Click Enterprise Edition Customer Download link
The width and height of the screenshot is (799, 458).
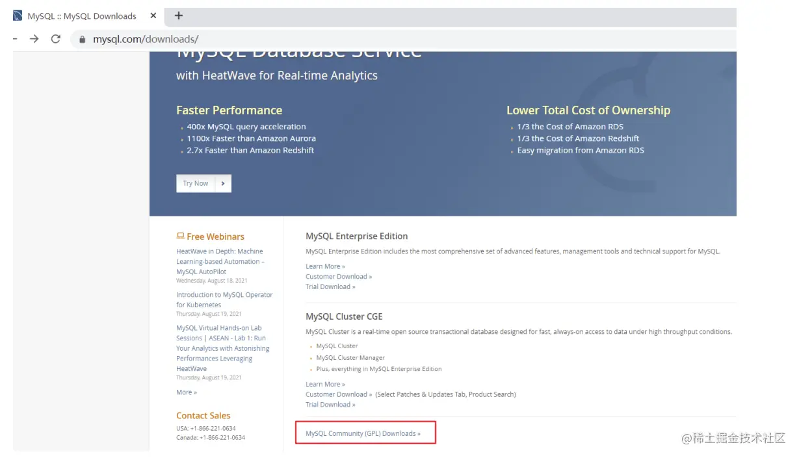point(339,276)
